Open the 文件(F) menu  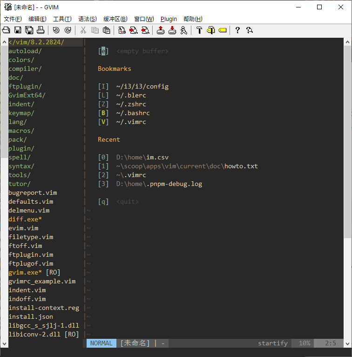pyautogui.click(x=13, y=19)
